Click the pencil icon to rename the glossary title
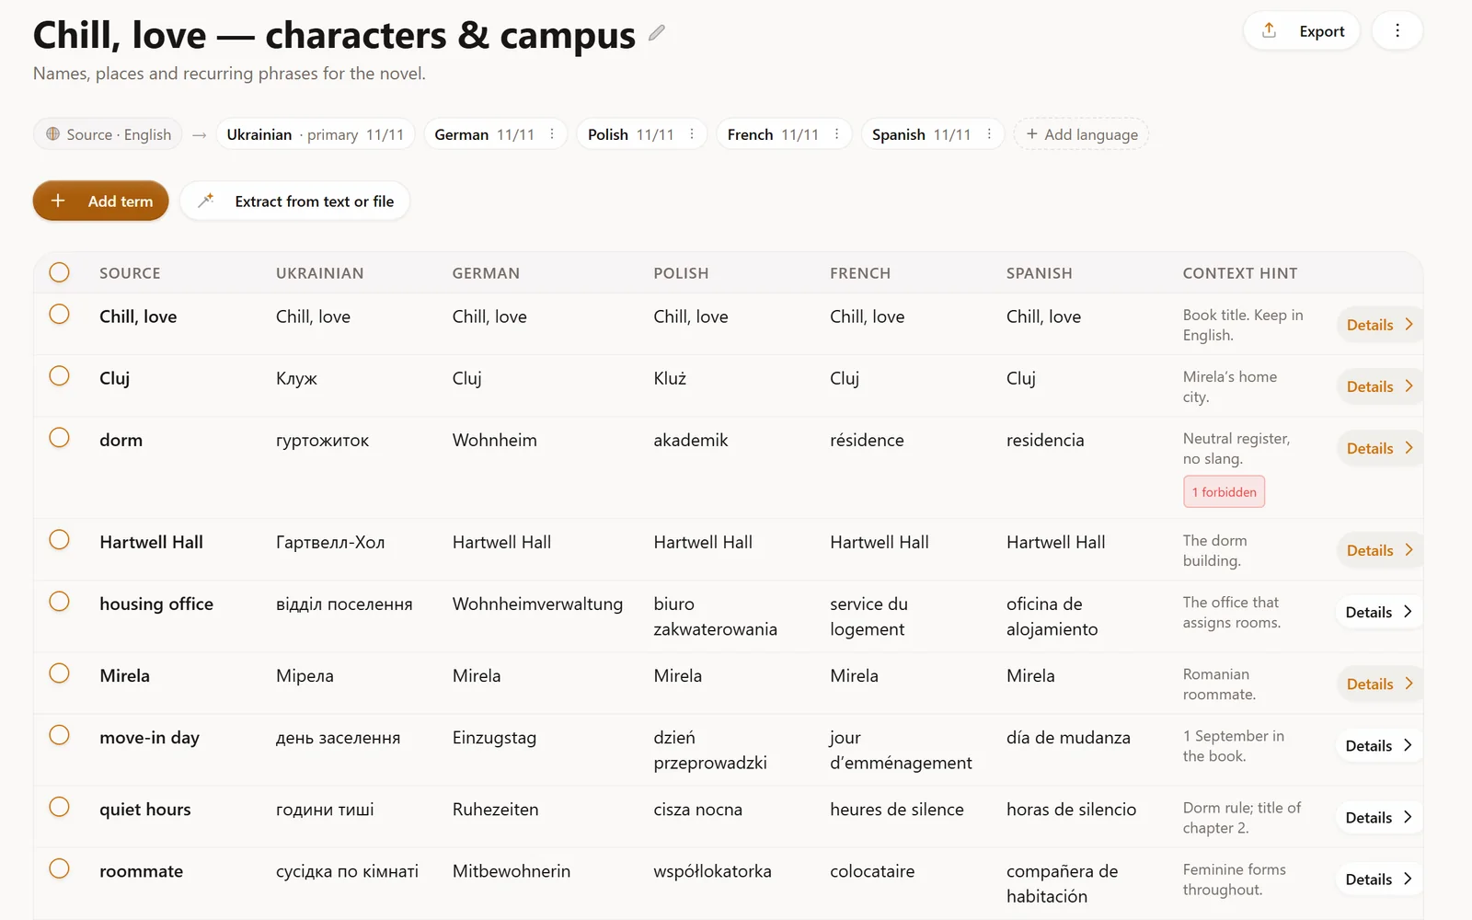Viewport: 1472px width, 920px height. point(656,33)
